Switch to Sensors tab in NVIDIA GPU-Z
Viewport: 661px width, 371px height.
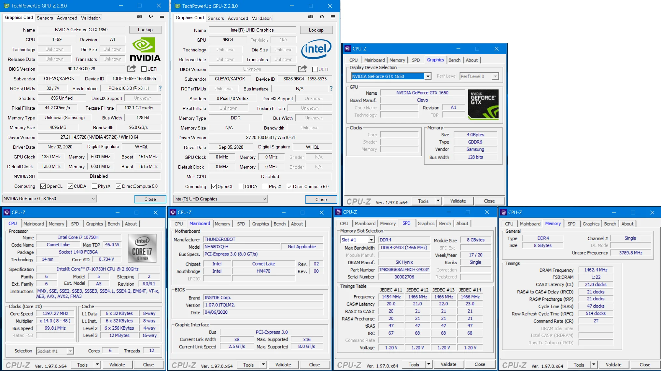pos(45,18)
